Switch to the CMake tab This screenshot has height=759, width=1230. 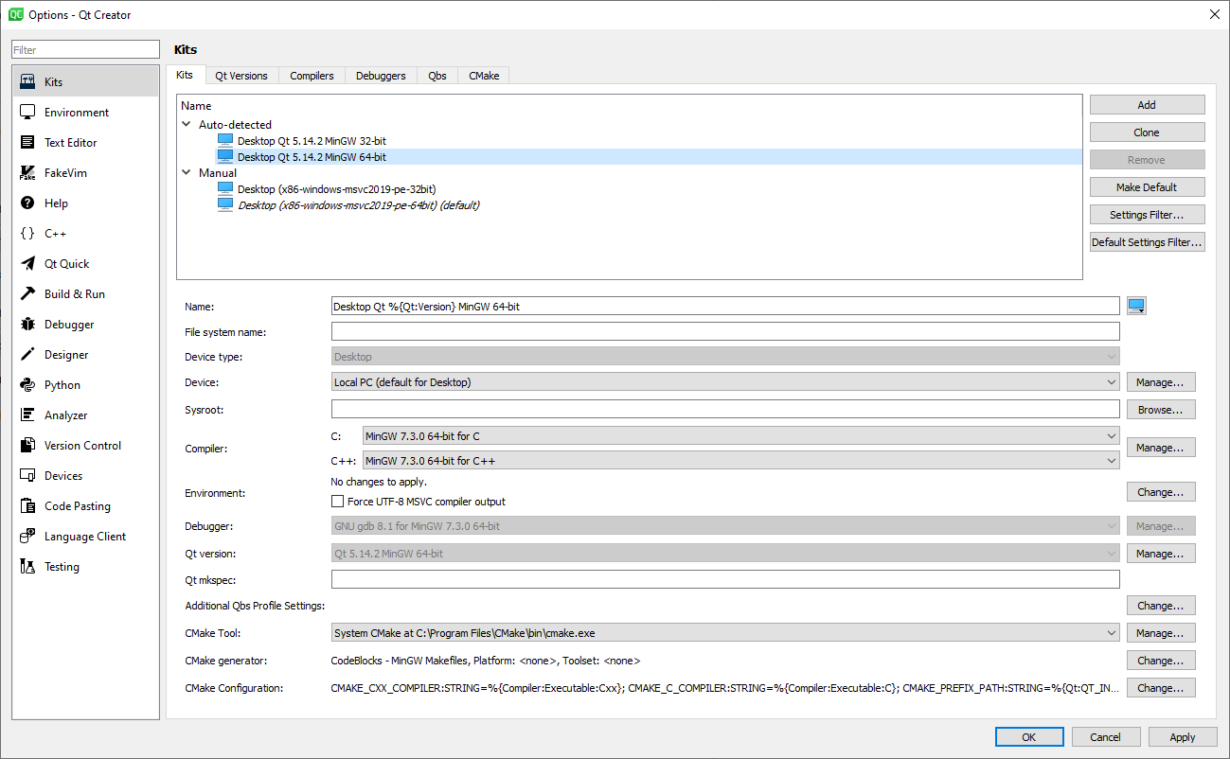pyautogui.click(x=484, y=76)
